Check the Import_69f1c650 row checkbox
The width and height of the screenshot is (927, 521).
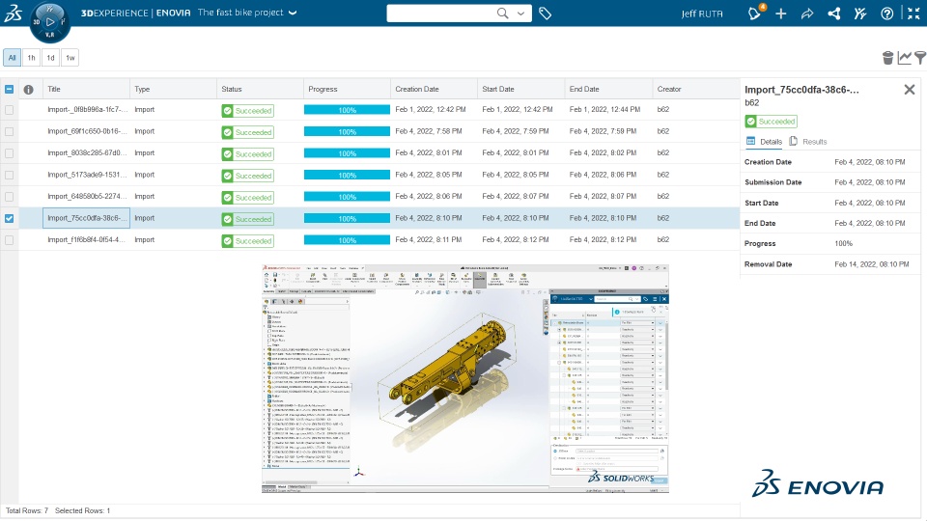[9, 132]
